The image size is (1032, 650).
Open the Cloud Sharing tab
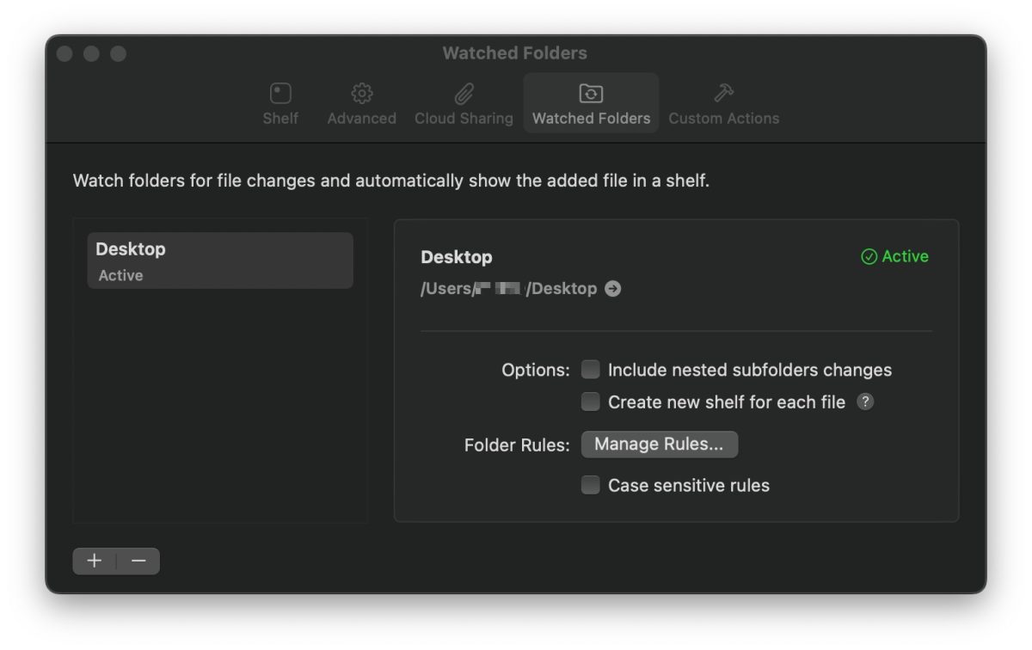point(464,104)
